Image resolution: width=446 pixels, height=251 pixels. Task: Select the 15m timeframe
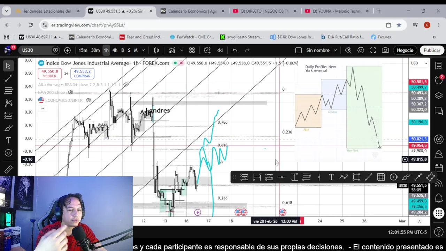(x=83, y=50)
